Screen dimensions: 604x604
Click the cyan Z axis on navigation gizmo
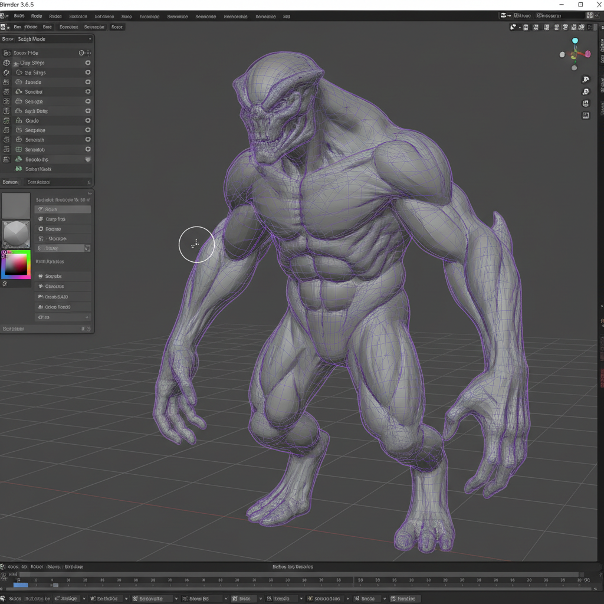click(575, 41)
